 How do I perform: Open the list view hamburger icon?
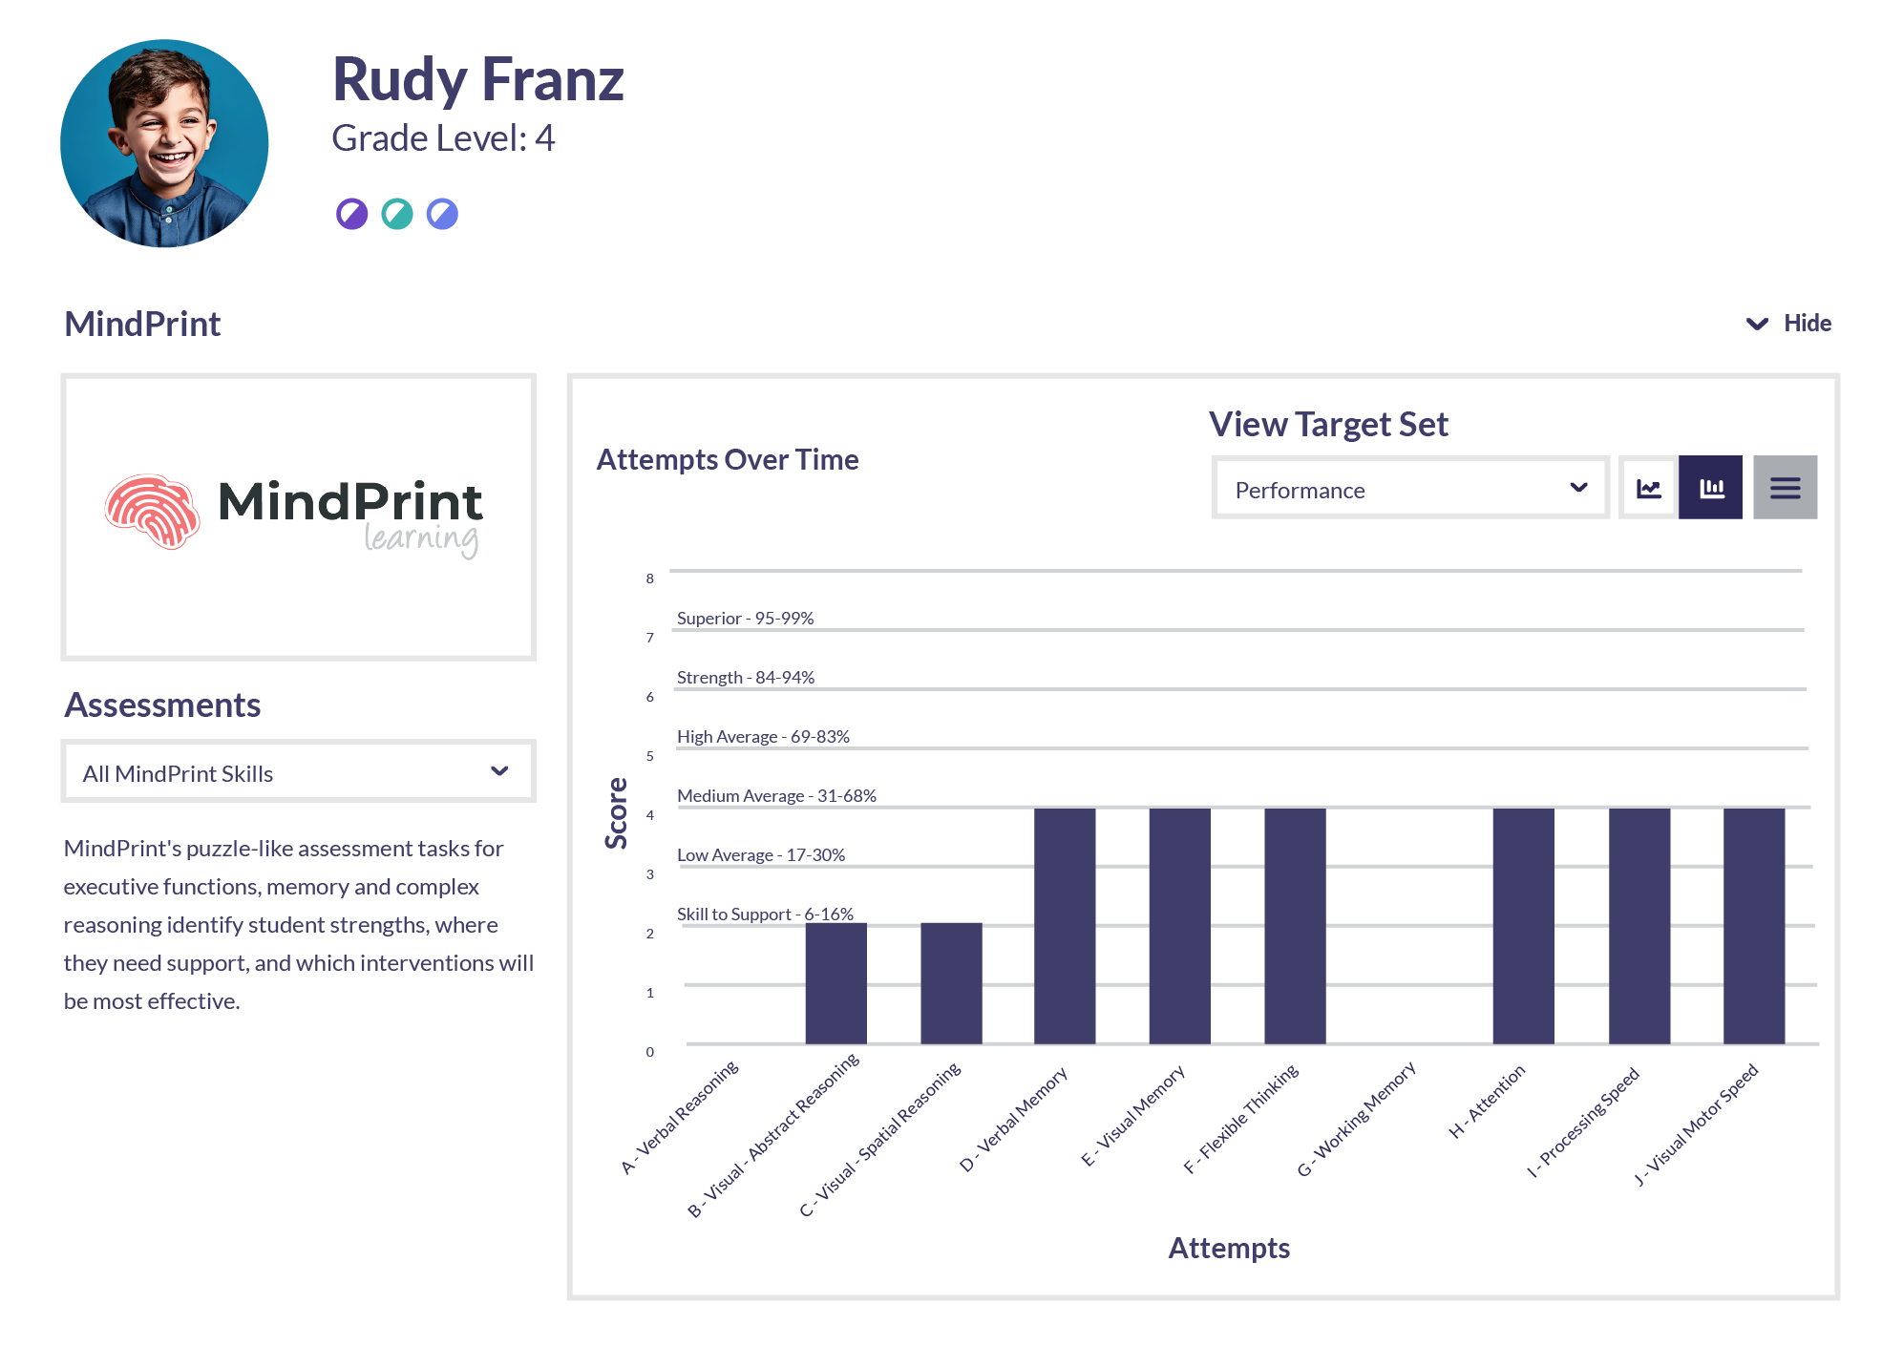pos(1785,489)
